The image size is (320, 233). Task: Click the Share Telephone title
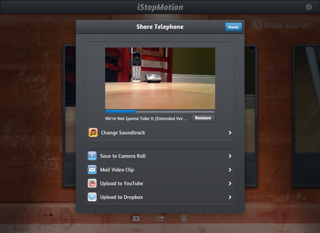(160, 27)
